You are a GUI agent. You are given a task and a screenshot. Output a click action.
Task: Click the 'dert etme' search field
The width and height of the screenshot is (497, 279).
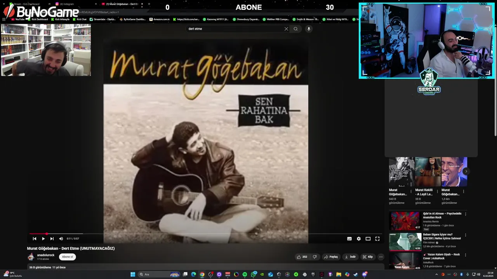tap(235, 29)
